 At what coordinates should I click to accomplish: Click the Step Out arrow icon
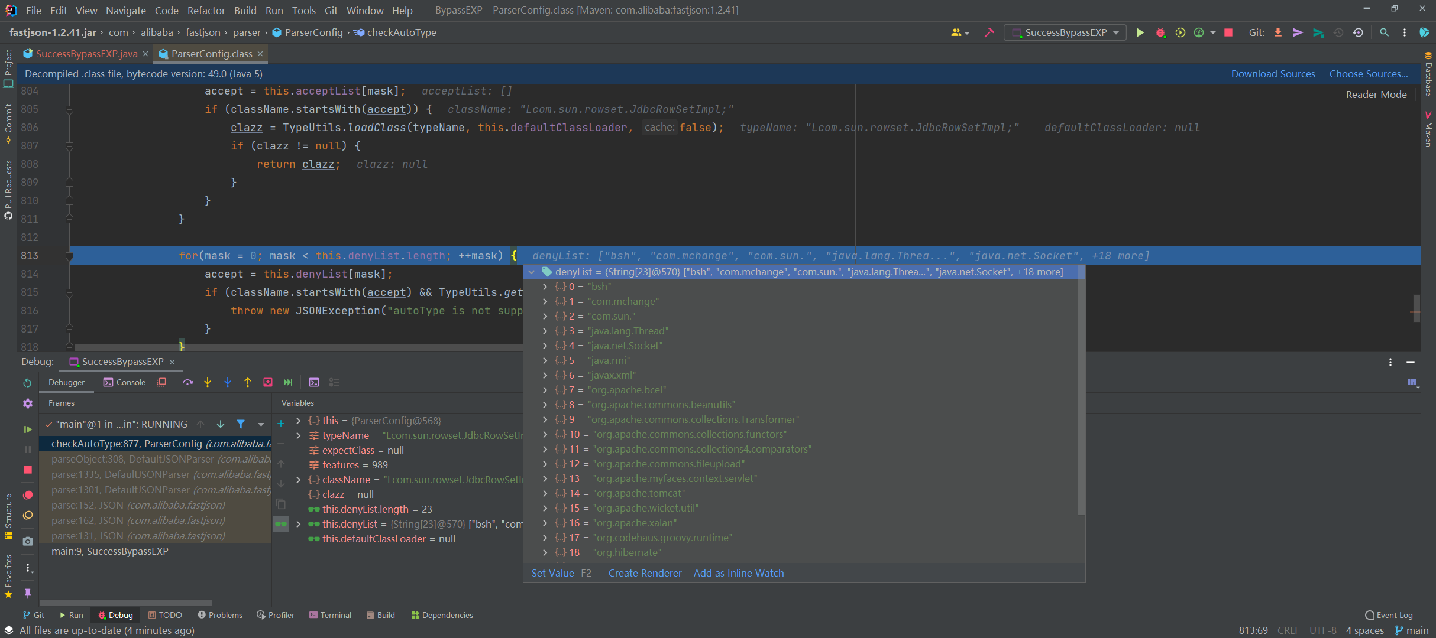point(248,382)
